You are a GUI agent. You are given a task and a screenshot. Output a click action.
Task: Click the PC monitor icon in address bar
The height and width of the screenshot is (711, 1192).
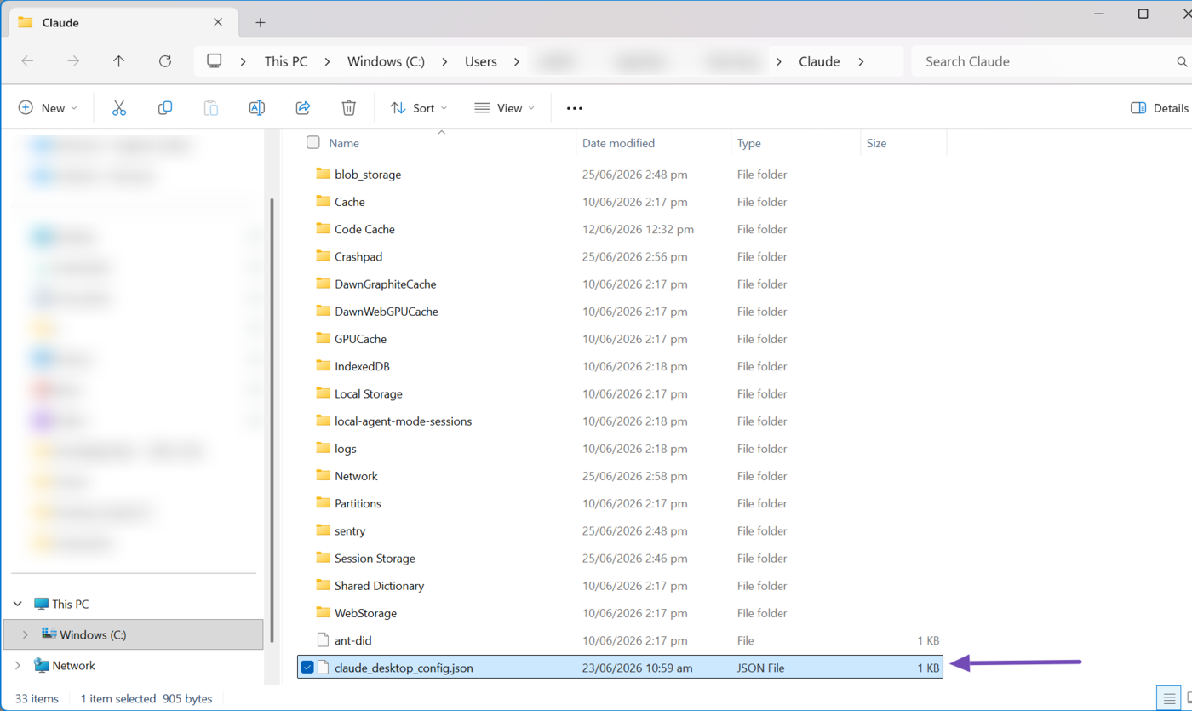pyautogui.click(x=215, y=61)
